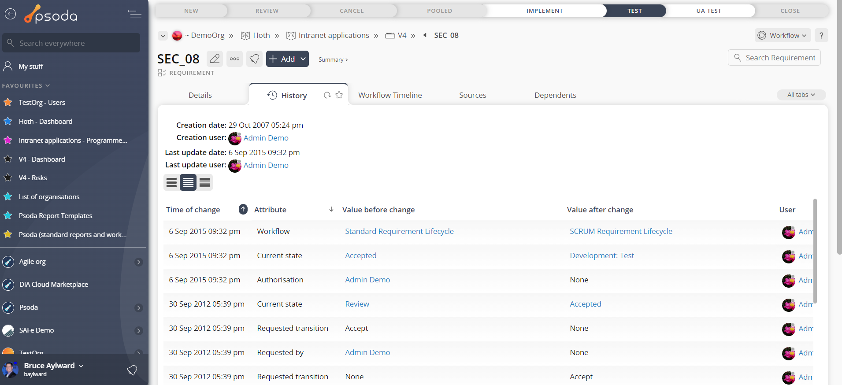Focus the Search everywhere field
842x385 pixels.
point(71,43)
